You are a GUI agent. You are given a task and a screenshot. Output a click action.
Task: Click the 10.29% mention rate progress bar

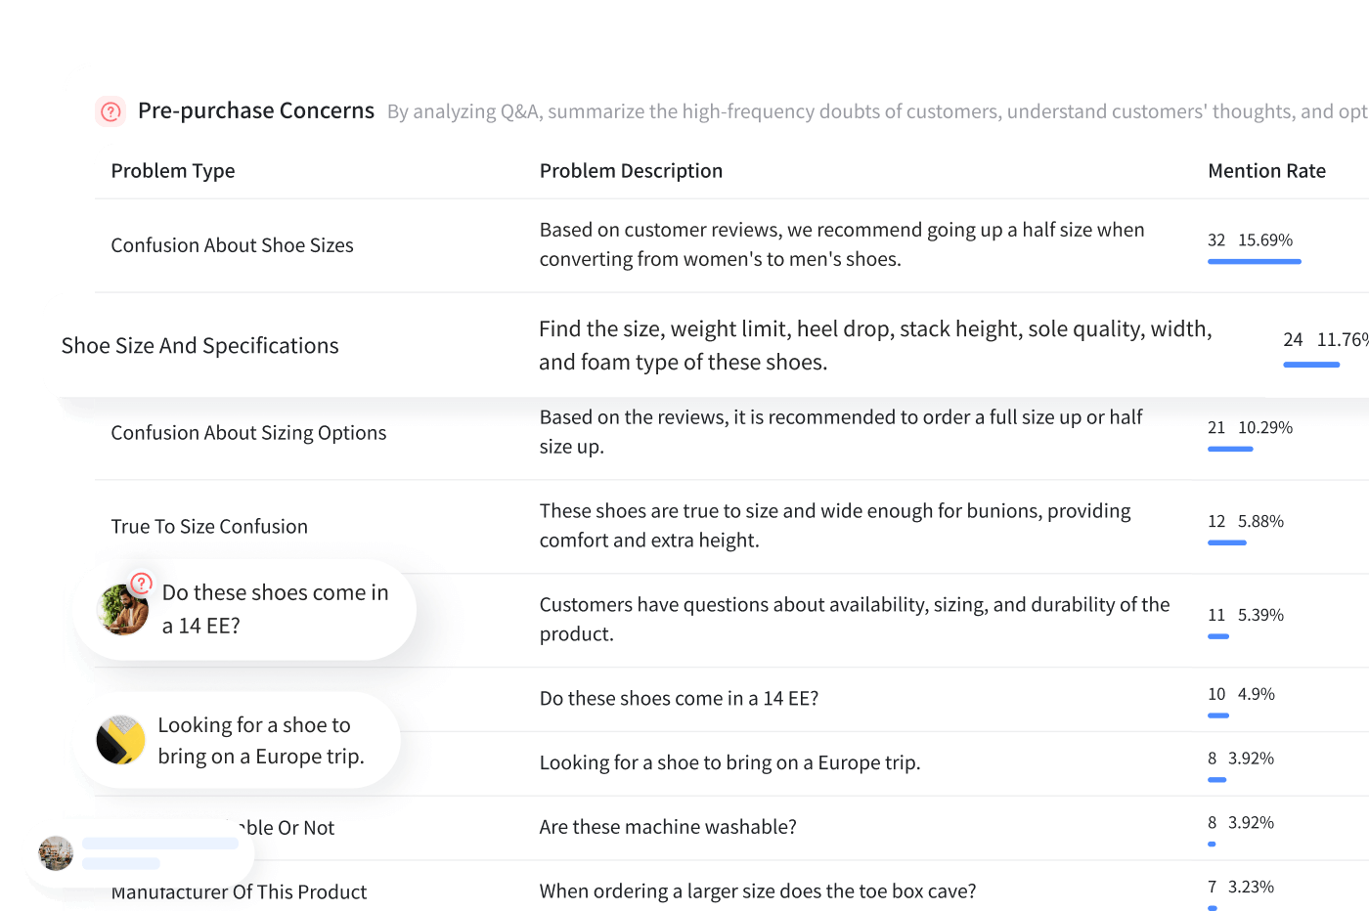point(1230,449)
